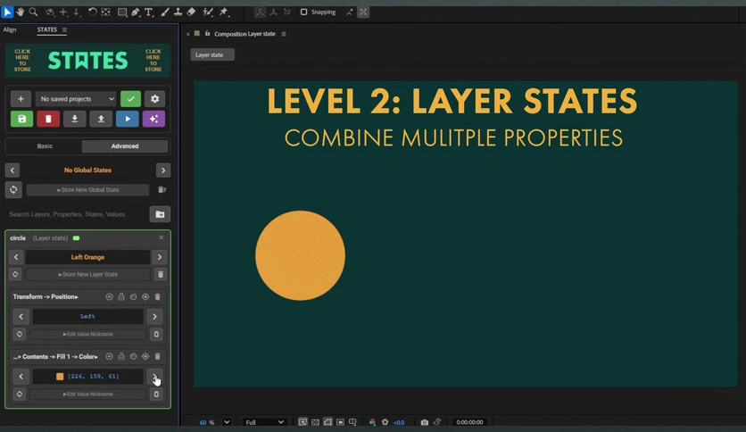The height and width of the screenshot is (432, 746).
Task: Expand the Contents -> Fill 1 -> Color property
Action: (x=55, y=356)
